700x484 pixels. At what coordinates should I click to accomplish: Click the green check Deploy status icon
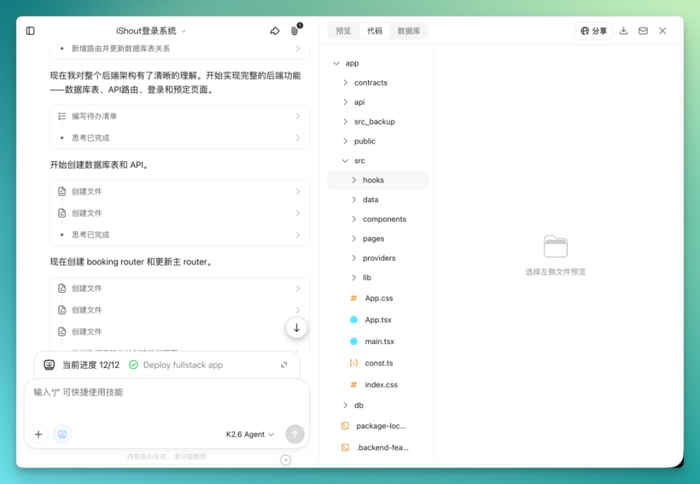pyautogui.click(x=133, y=365)
